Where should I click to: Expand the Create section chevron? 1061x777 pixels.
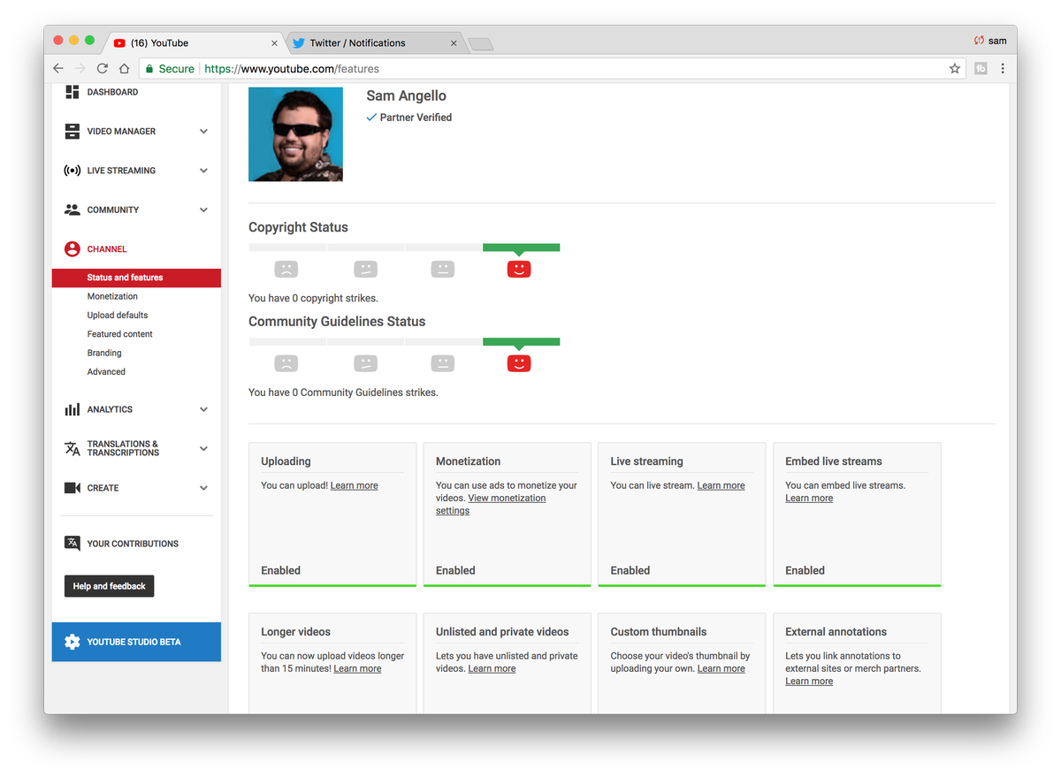tap(204, 488)
